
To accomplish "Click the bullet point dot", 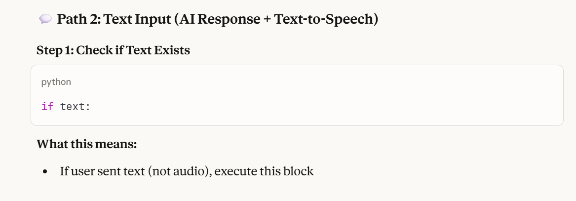I will pos(45,172).
